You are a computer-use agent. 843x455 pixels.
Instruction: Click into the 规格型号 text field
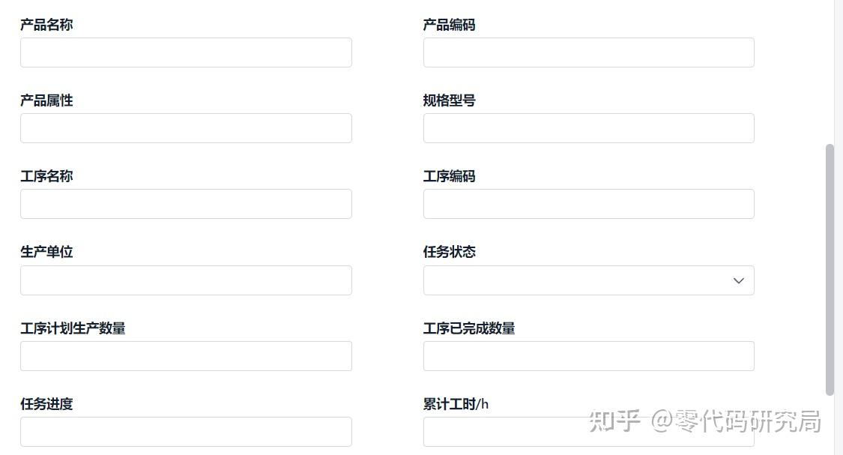[588, 128]
